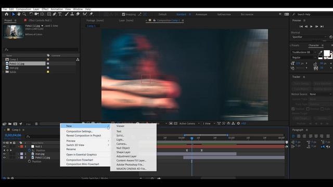
Task: Open the Shortcut Spacebar dropdown
Action: [x=309, y=37]
